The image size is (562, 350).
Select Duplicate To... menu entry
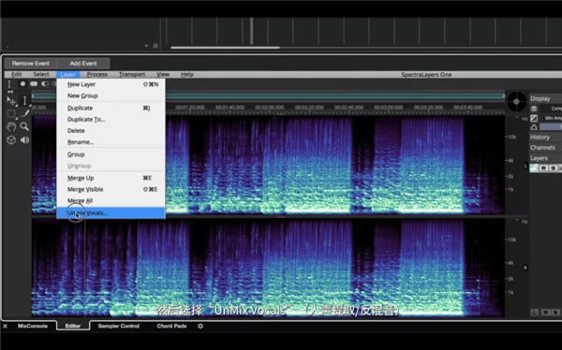tap(111, 119)
